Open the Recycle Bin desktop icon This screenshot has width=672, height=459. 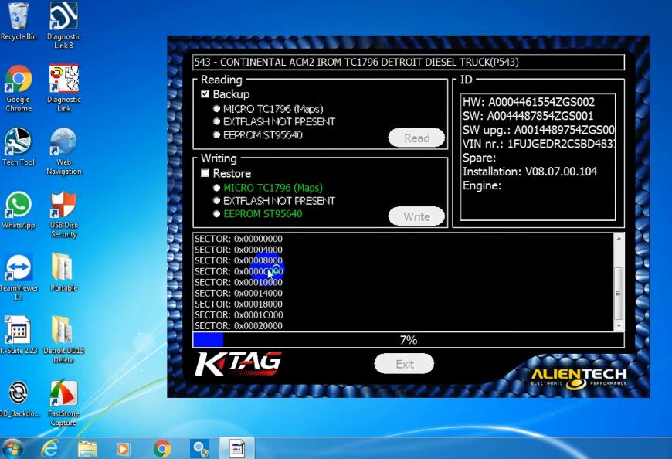pos(19,22)
